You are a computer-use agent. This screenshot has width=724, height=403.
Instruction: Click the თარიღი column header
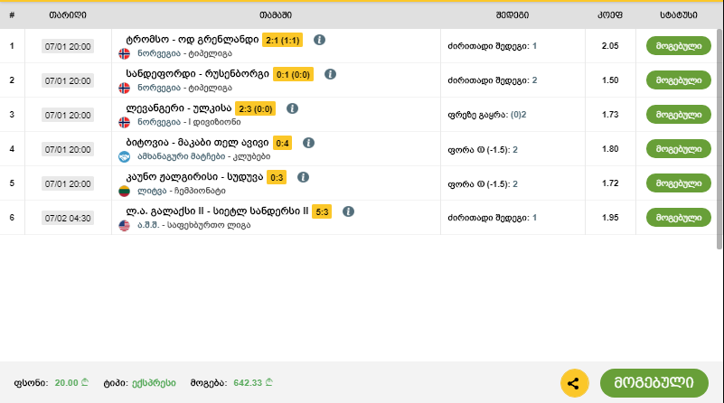click(x=68, y=14)
